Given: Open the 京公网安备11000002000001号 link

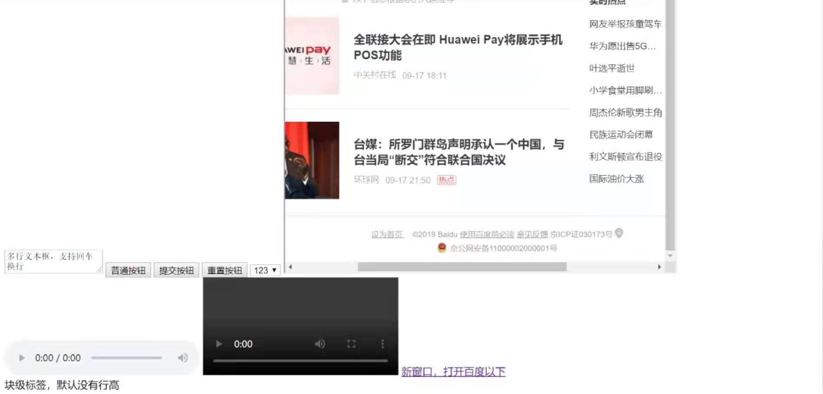Looking at the screenshot, I should tap(504, 248).
